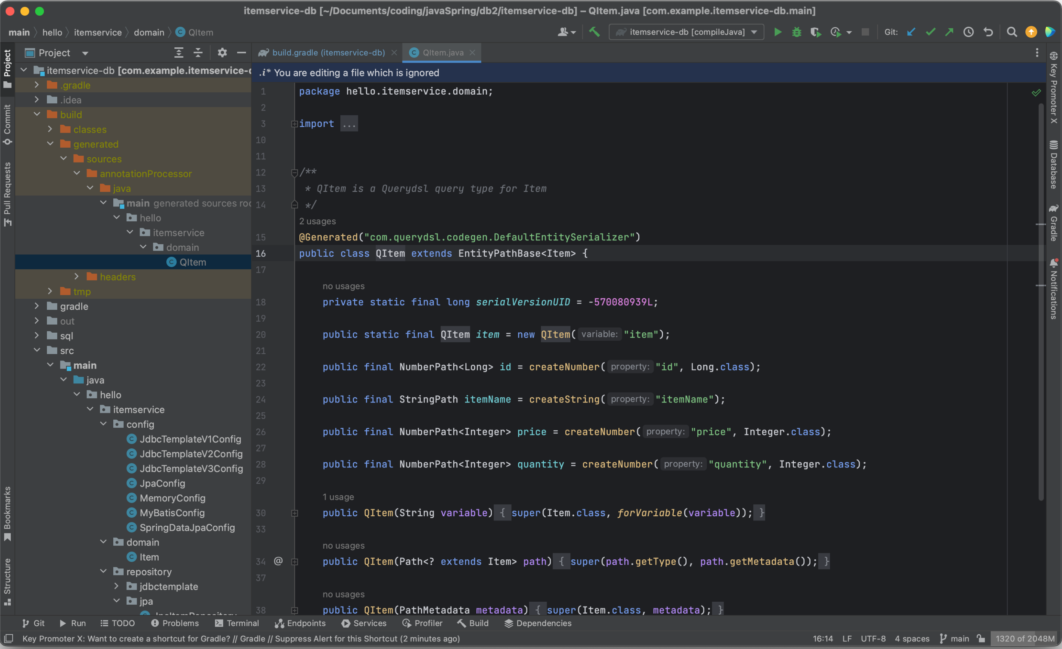Click the green Run button in the toolbar
Viewport: 1062px width, 649px height.
click(777, 32)
